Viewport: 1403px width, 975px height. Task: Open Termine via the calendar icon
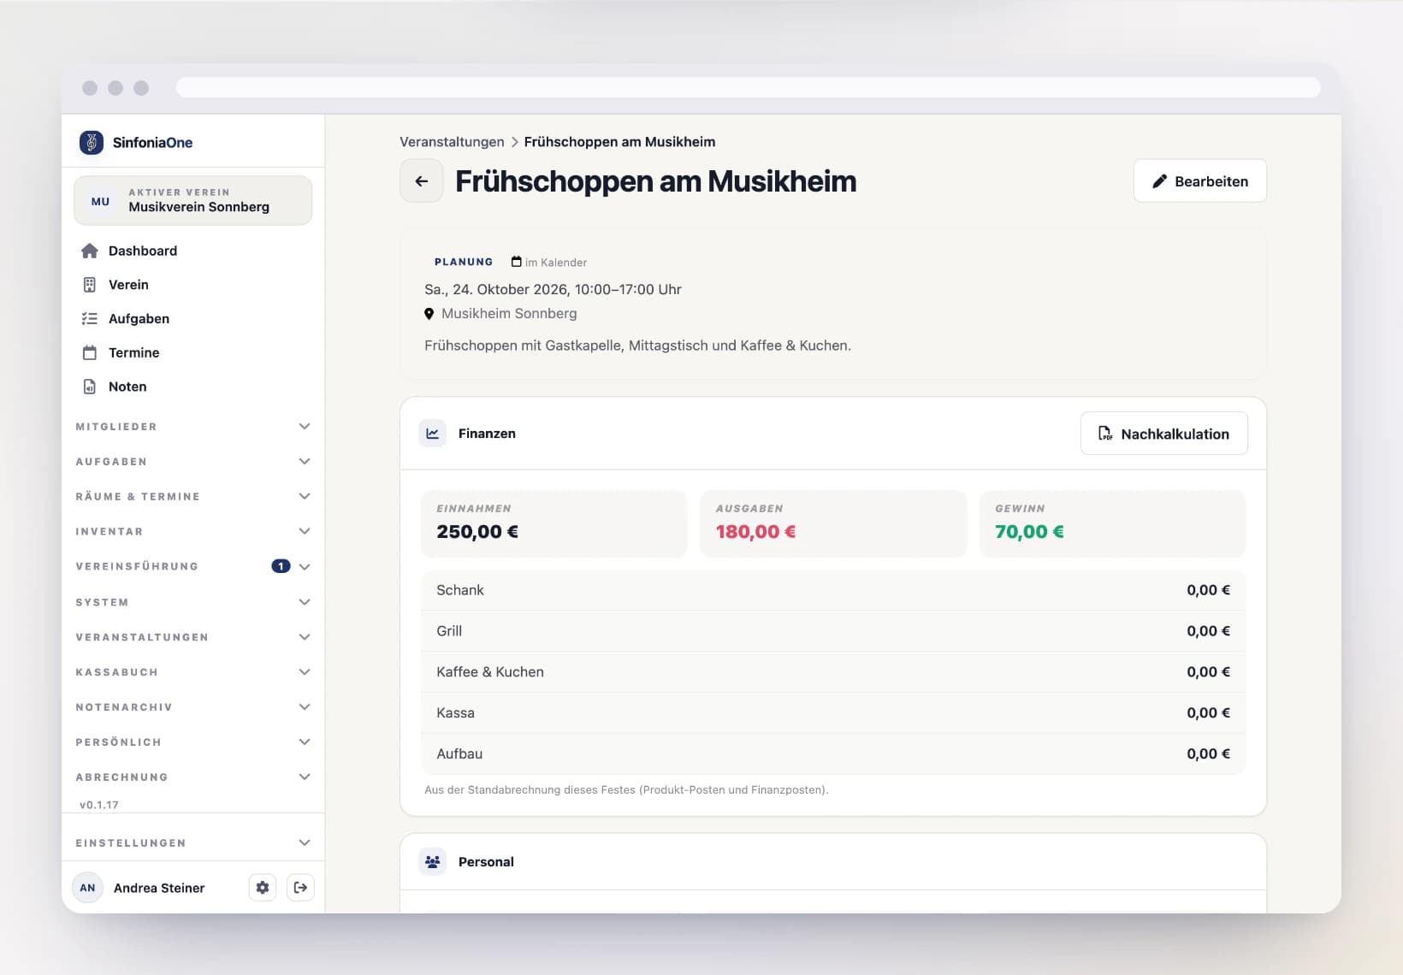pyautogui.click(x=90, y=352)
